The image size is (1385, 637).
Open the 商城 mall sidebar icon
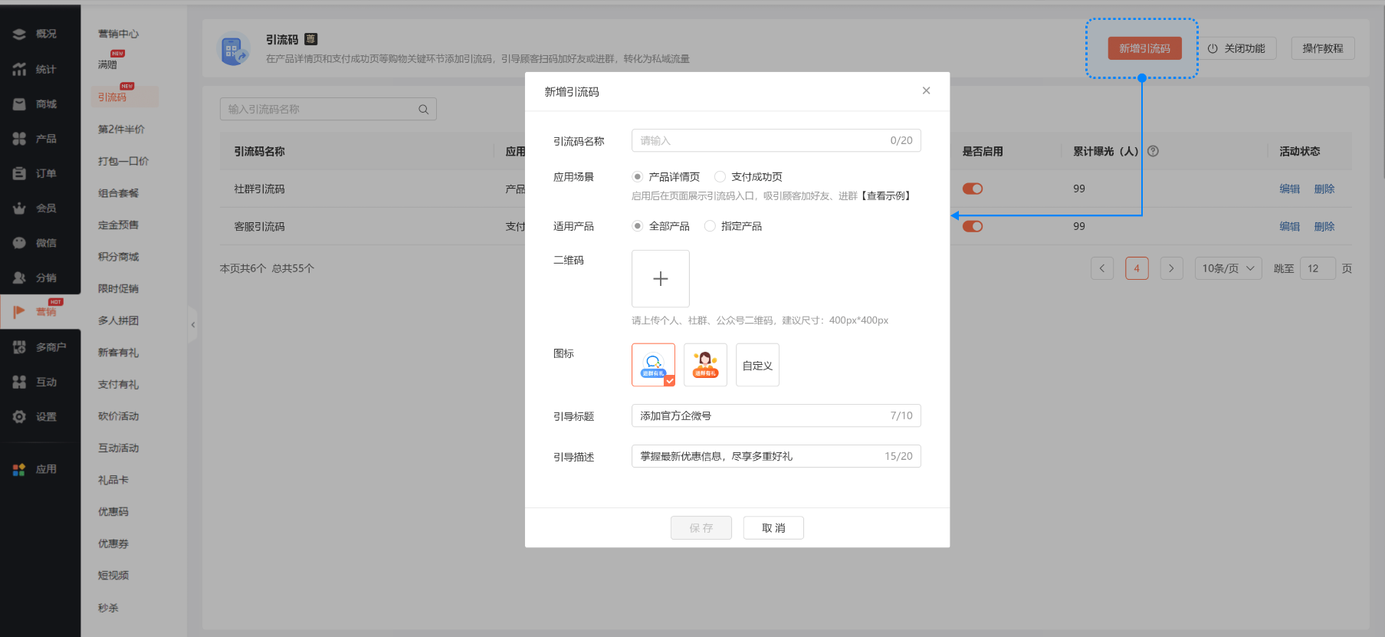[x=19, y=103]
